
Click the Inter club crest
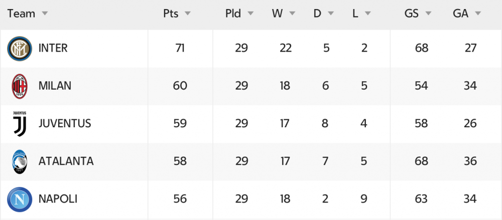pyautogui.click(x=20, y=49)
